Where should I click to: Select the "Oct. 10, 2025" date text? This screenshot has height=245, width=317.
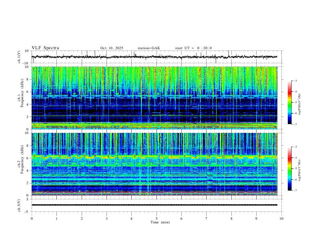pos(112,48)
